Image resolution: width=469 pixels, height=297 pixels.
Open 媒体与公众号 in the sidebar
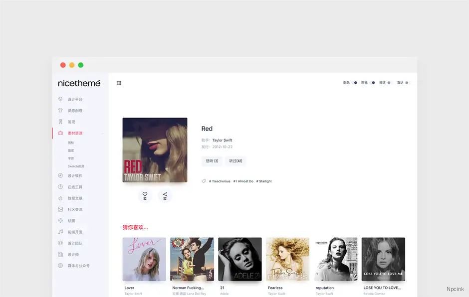(x=78, y=266)
